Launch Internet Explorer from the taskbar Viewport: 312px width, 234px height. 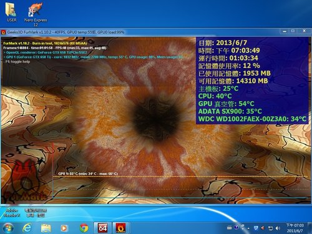(27, 228)
